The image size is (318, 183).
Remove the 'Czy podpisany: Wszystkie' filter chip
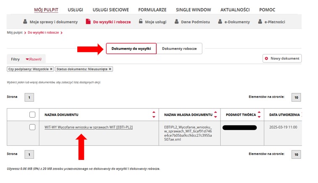pyautogui.click(x=51, y=69)
